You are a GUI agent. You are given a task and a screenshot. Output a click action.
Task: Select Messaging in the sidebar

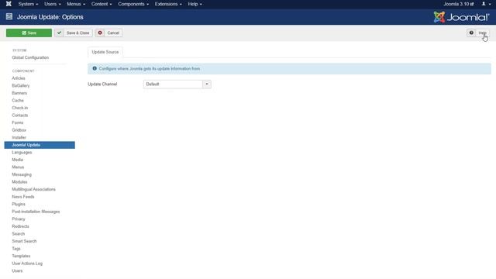point(22,174)
